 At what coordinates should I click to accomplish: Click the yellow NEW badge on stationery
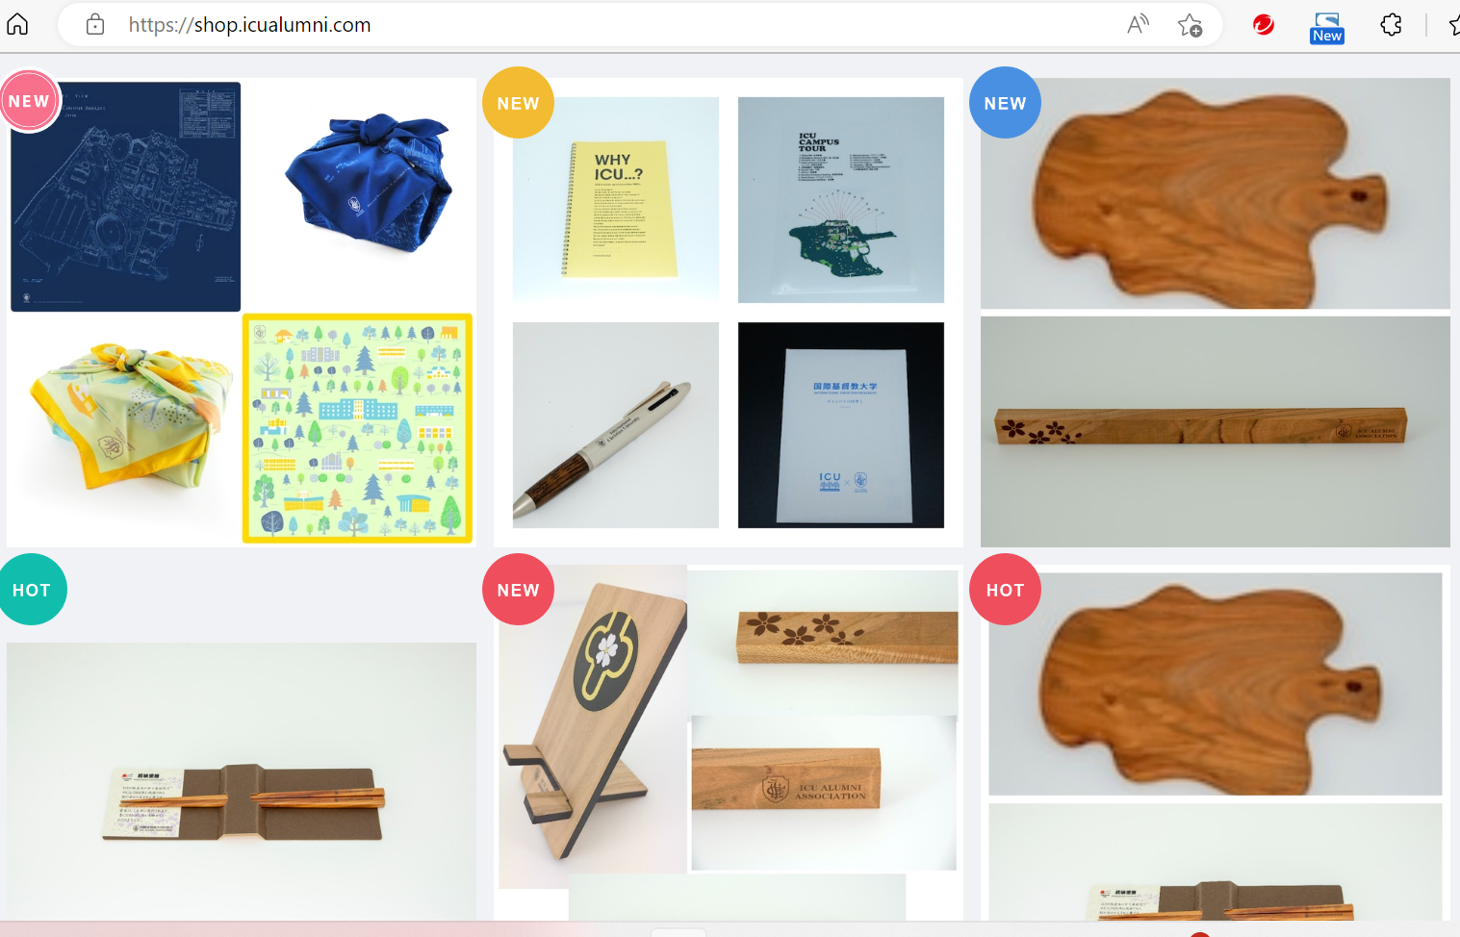point(518,103)
